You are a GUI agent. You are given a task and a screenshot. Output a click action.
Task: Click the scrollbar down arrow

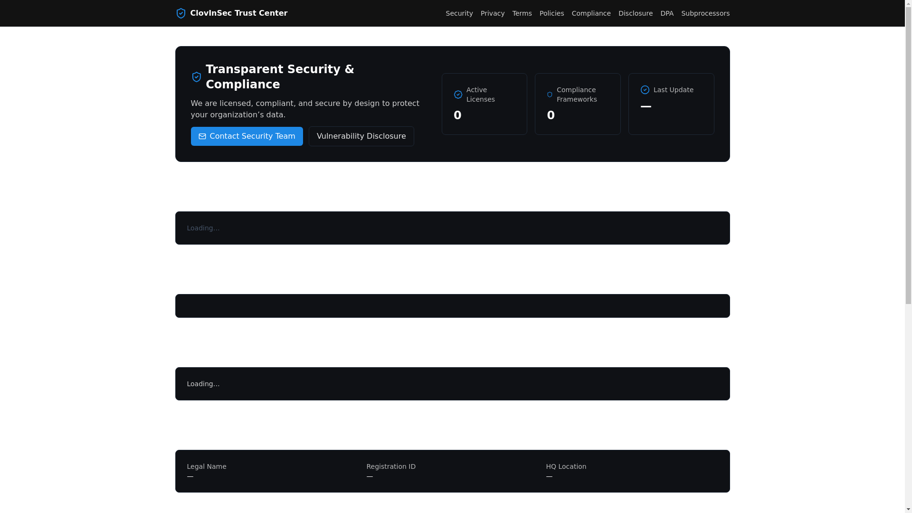pyautogui.click(x=908, y=509)
